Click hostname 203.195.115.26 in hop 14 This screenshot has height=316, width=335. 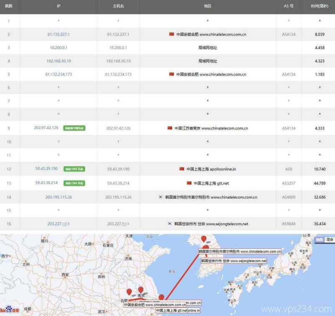pyautogui.click(x=119, y=197)
